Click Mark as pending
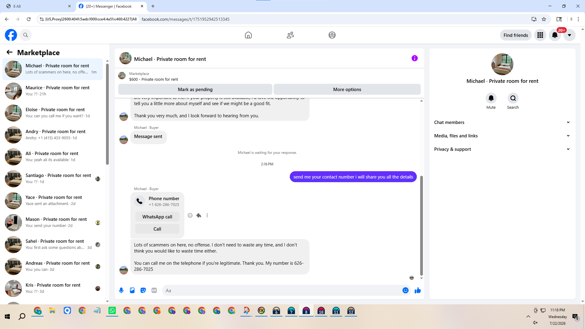 tap(195, 89)
